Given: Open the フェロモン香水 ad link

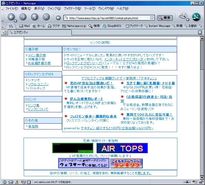Looking at the screenshot, I should pyautogui.click(x=93, y=116).
